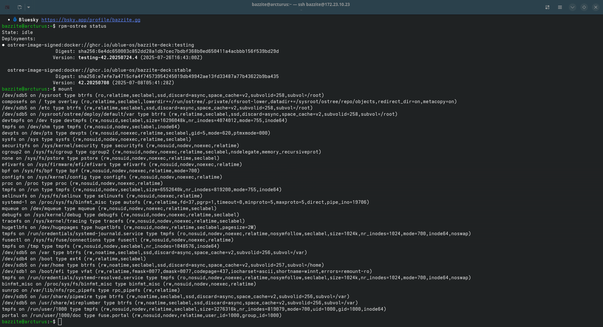
Task: Click the "composefs on / type overlay" line
Action: (x=229, y=102)
